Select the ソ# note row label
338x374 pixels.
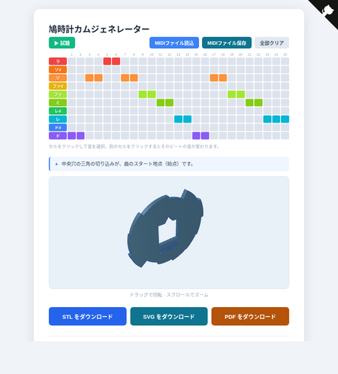pyautogui.click(x=58, y=69)
